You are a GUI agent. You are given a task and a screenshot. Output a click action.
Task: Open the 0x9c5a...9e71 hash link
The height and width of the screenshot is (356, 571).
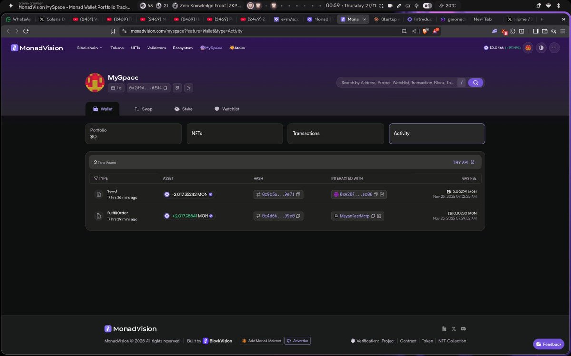[278, 194]
